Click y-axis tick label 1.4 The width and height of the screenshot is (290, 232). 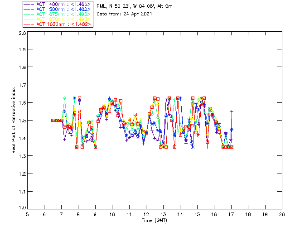[x=22, y=138]
